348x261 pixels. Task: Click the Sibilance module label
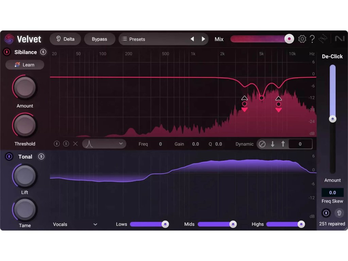[x=25, y=52]
